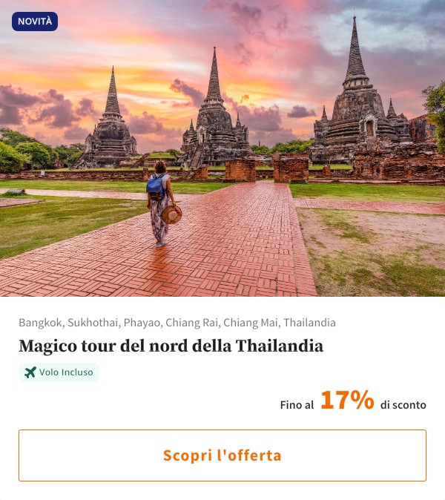Click the 17% discount figure
445x500 pixels.
click(x=346, y=401)
